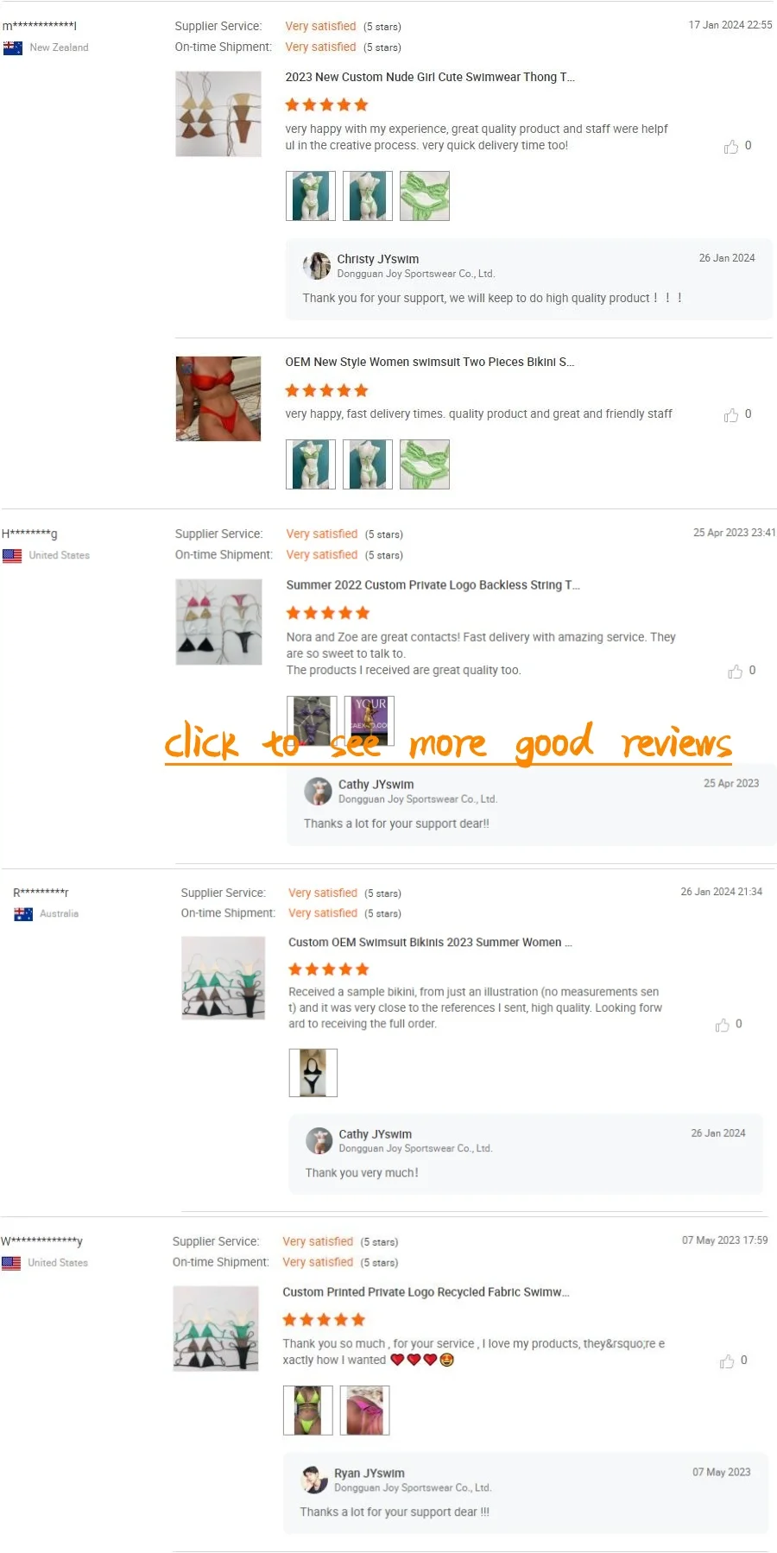Screen dimensions: 777x1553
Task: Open Custom OEM Swimsuit Bikinis 2023 product link
Action: (431, 942)
